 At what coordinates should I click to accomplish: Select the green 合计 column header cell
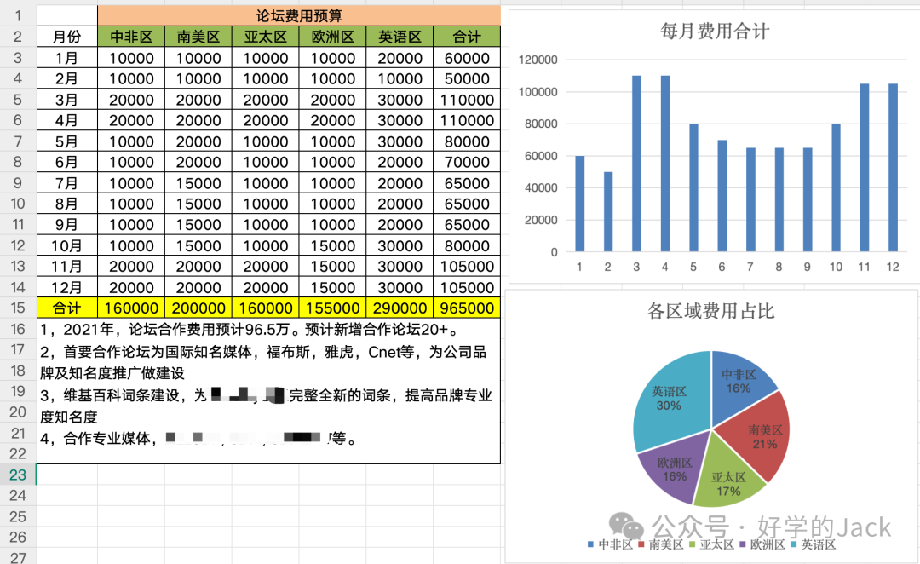pyautogui.click(x=467, y=37)
